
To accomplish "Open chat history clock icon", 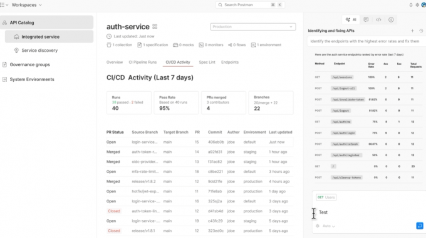I will coord(421,31).
